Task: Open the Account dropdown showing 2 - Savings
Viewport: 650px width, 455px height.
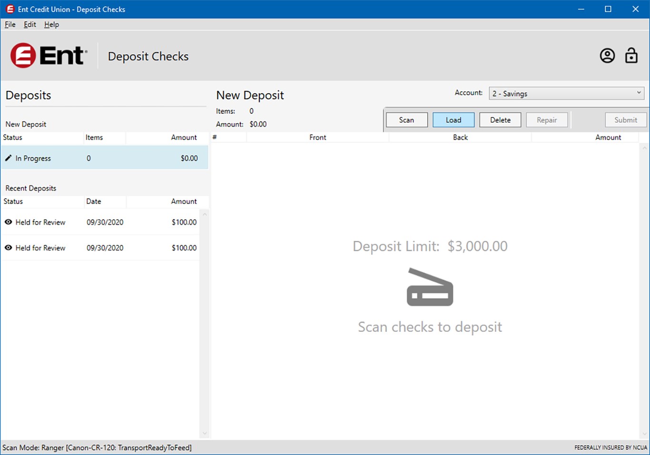Action: (x=566, y=94)
